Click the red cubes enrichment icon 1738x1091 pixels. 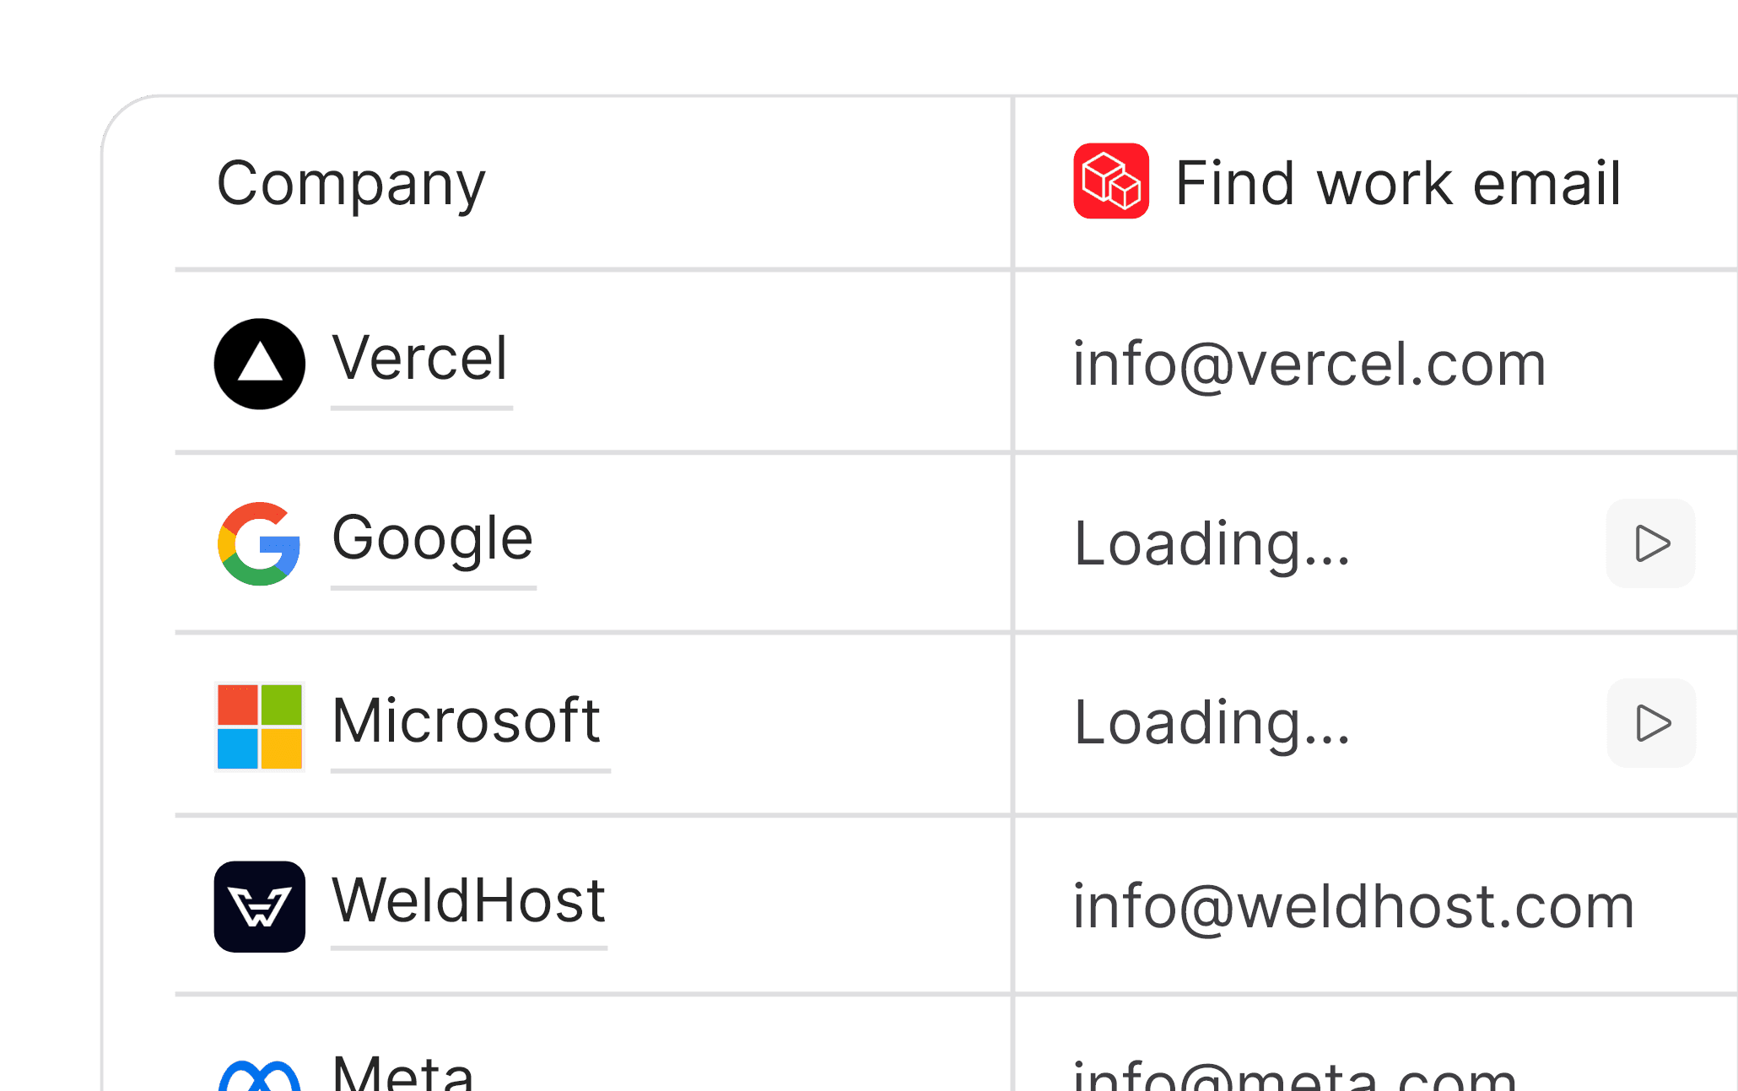(1111, 181)
